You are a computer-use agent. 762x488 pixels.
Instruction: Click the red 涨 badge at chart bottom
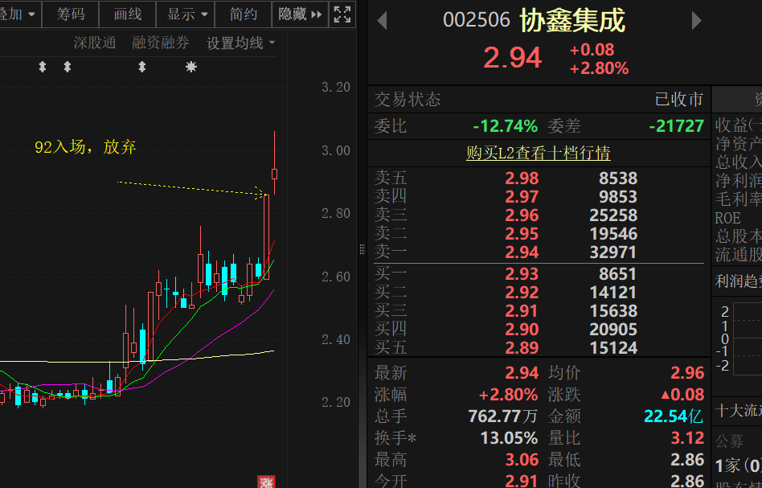(266, 482)
